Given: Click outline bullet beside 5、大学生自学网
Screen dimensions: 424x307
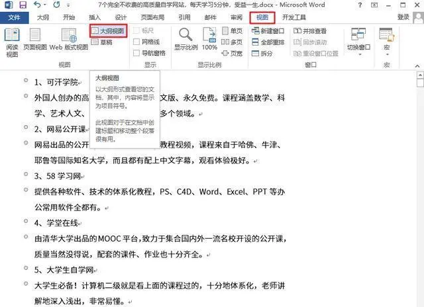Looking at the screenshot, I should coord(26,268).
